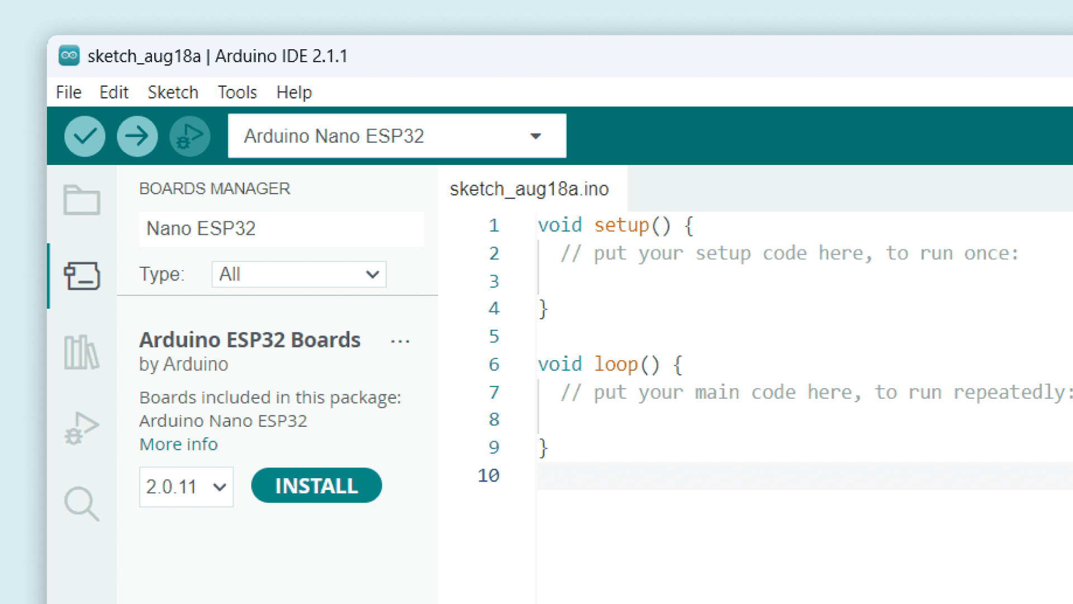The image size is (1073, 604).
Task: Expand the 2.0.11 version dropdown
Action: click(x=186, y=487)
